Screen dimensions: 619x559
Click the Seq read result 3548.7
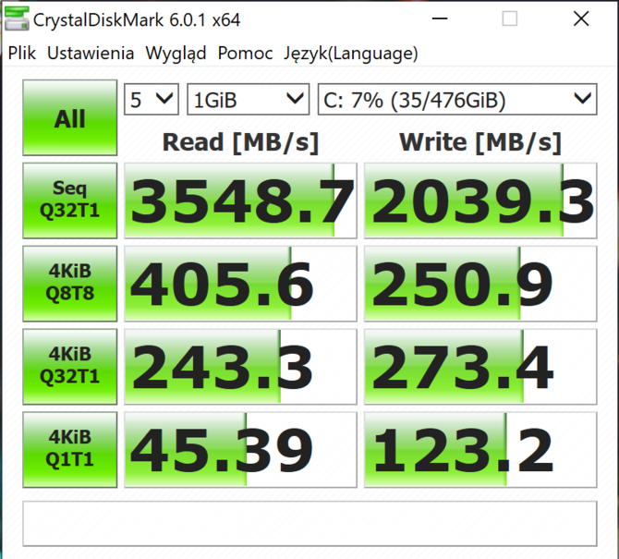point(240,201)
